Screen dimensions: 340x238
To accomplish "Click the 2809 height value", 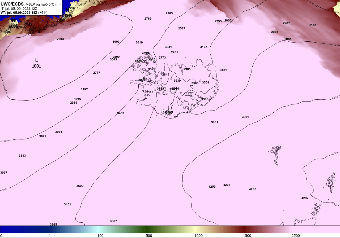I will point(116,57).
